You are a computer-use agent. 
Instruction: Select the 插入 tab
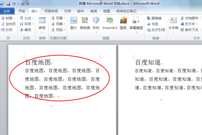(x=35, y=11)
